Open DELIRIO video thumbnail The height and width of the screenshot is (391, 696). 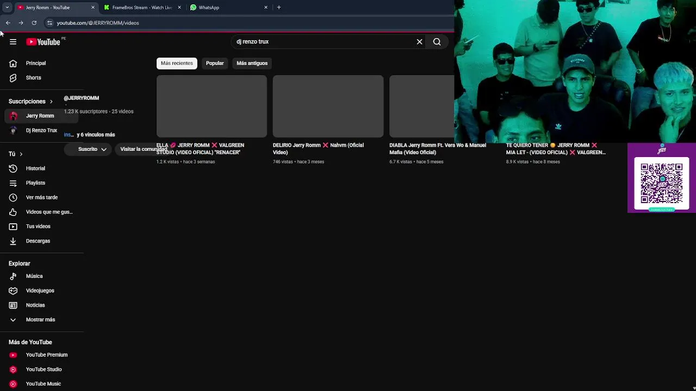click(328, 106)
